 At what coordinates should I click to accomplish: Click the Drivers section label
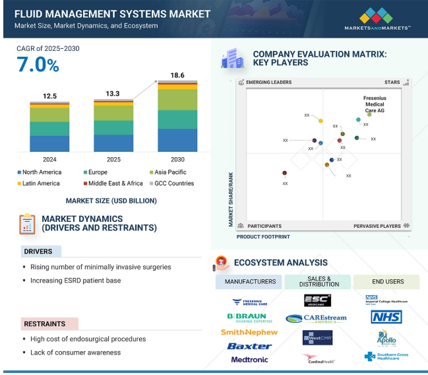(38, 252)
